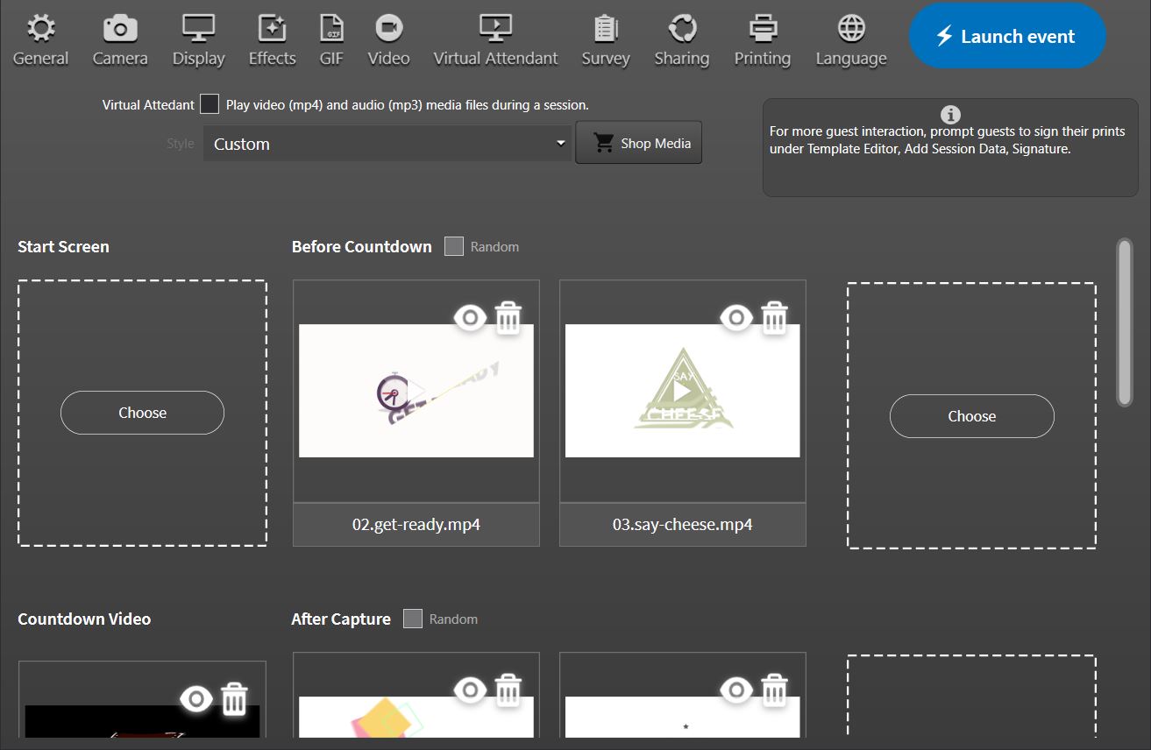This screenshot has height=750, width=1151.
Task: Delete 03.say-cheese.mp4 with trash icon
Action: 774,318
